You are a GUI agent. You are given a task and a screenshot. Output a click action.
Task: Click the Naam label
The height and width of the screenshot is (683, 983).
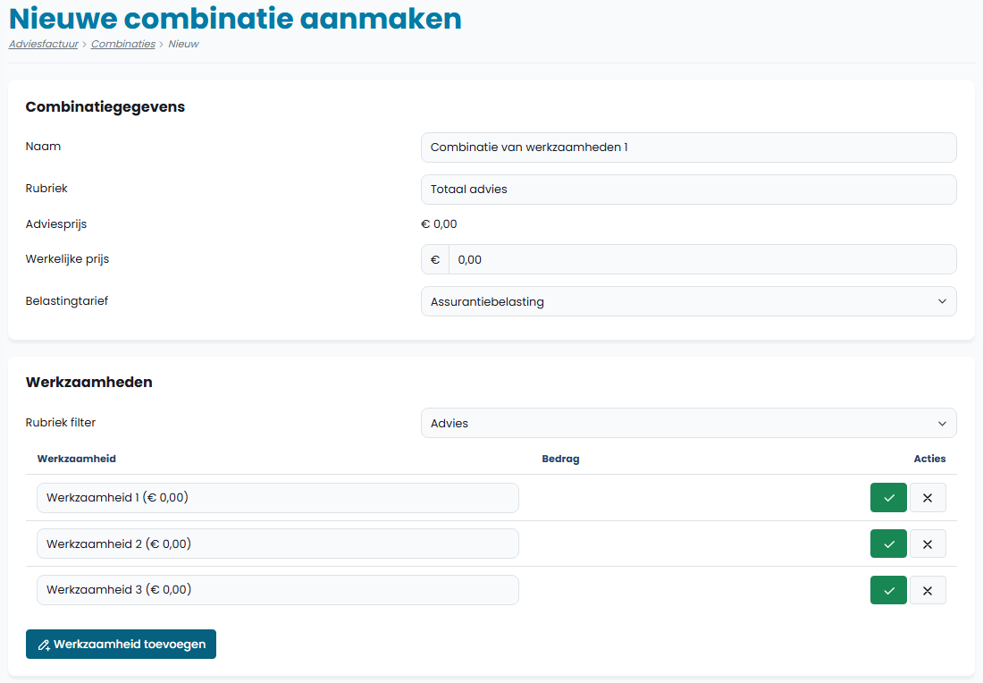pyautogui.click(x=43, y=146)
